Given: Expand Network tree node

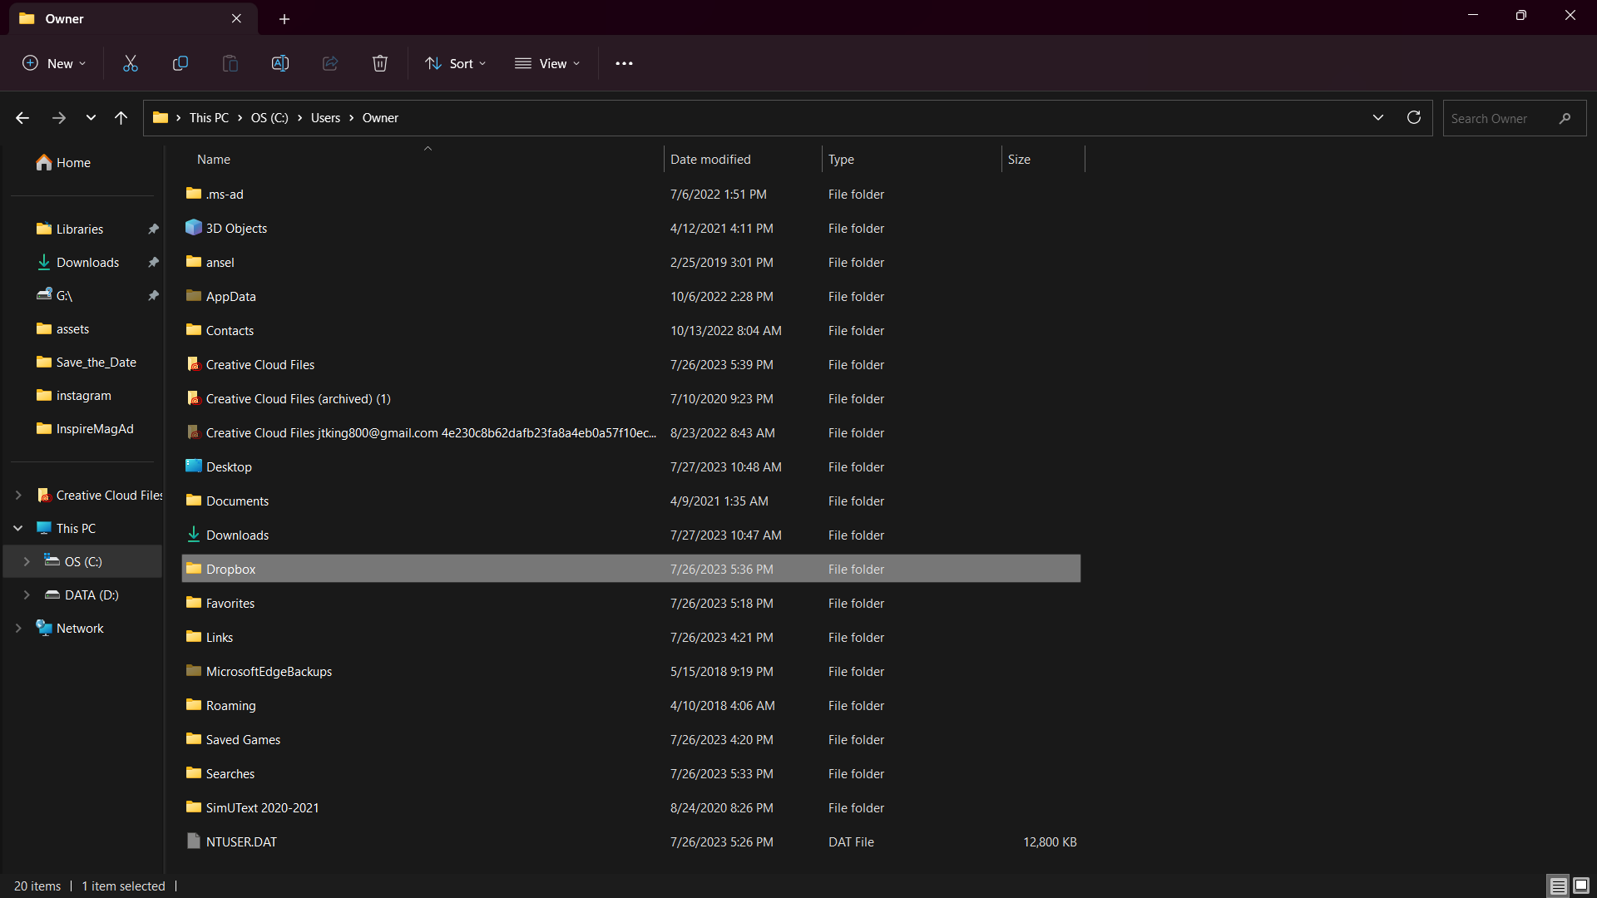Looking at the screenshot, I should point(18,628).
